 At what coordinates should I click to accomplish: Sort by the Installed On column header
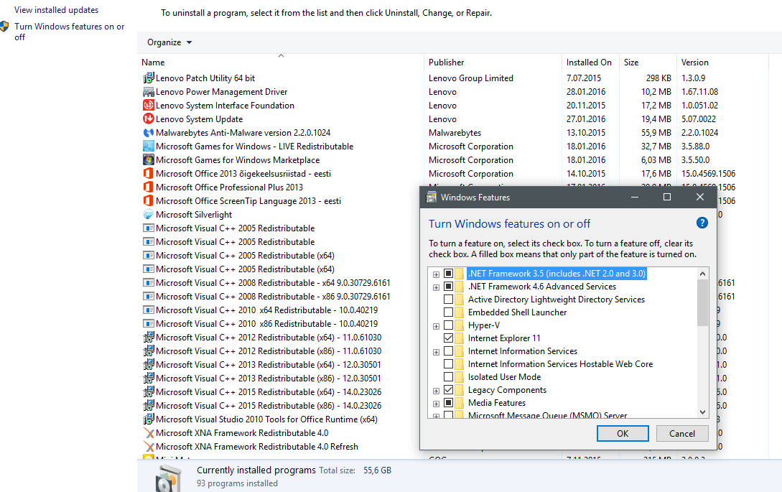tap(590, 62)
